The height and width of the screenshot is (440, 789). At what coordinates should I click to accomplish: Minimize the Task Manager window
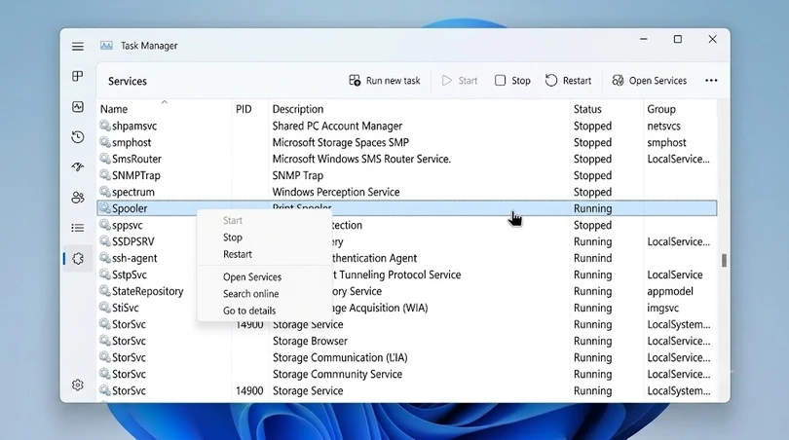(x=644, y=39)
